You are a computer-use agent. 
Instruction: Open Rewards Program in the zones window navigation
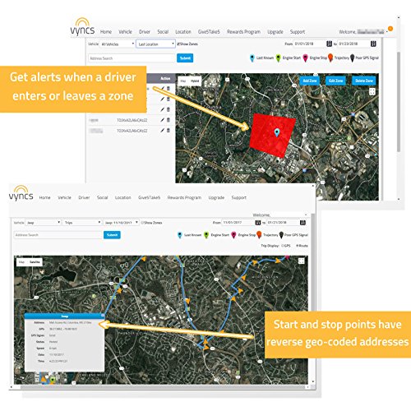[243, 32]
